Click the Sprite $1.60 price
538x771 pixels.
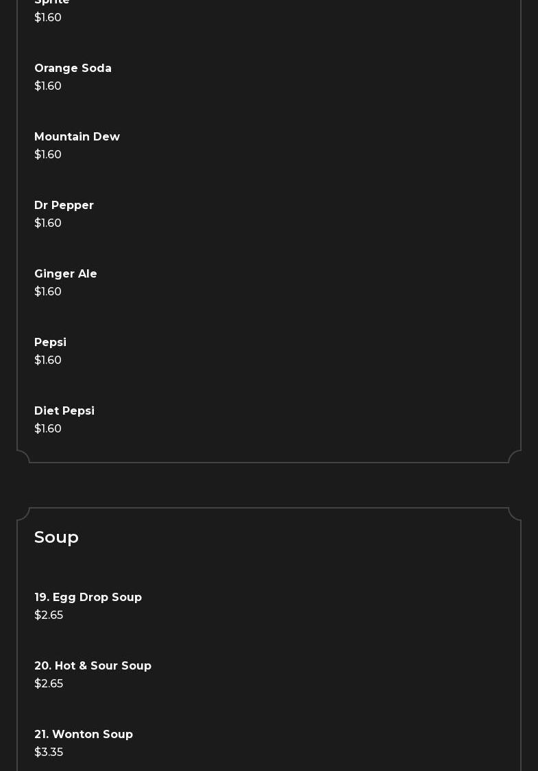(48, 18)
